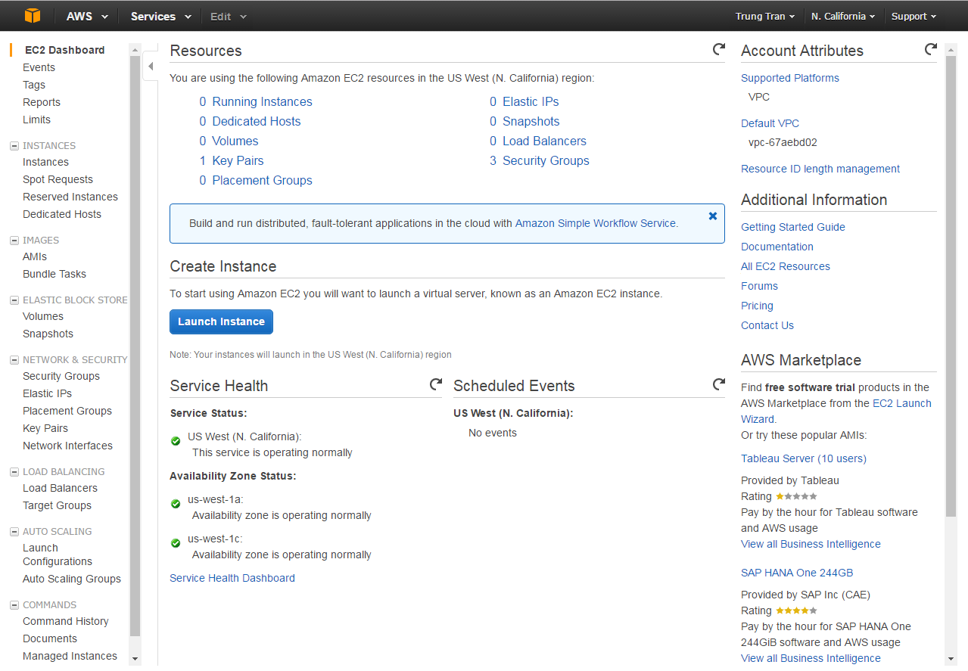Dismiss the Simple Workflow Service banner

712,216
